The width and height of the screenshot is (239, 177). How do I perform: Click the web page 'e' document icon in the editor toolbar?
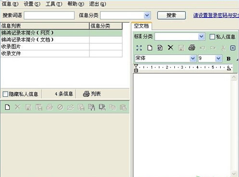point(160,48)
